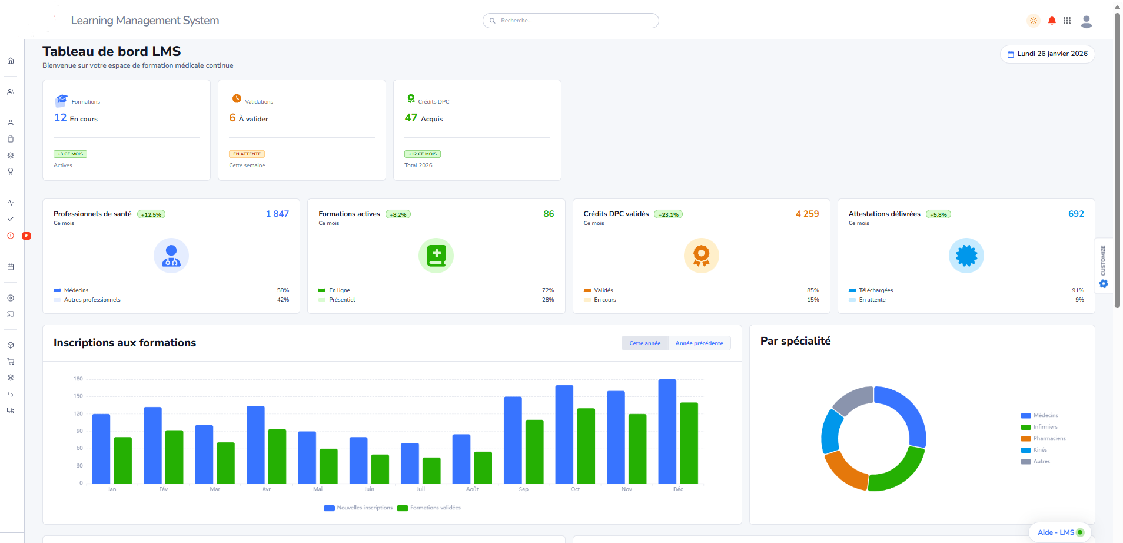Click the award ribbon sidebar icon
1123x543 pixels.
coord(11,171)
